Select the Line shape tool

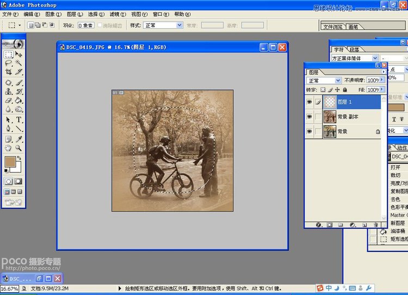18,128
